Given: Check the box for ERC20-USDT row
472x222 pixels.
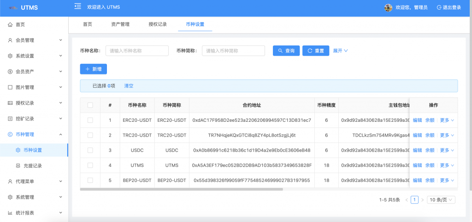Looking at the screenshot, I should [x=90, y=120].
